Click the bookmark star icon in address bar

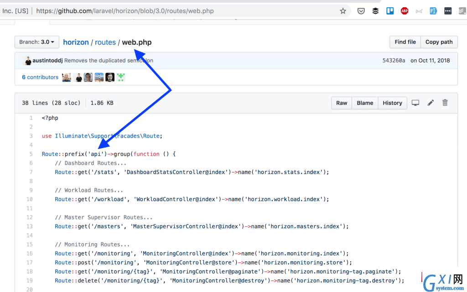[x=343, y=11]
